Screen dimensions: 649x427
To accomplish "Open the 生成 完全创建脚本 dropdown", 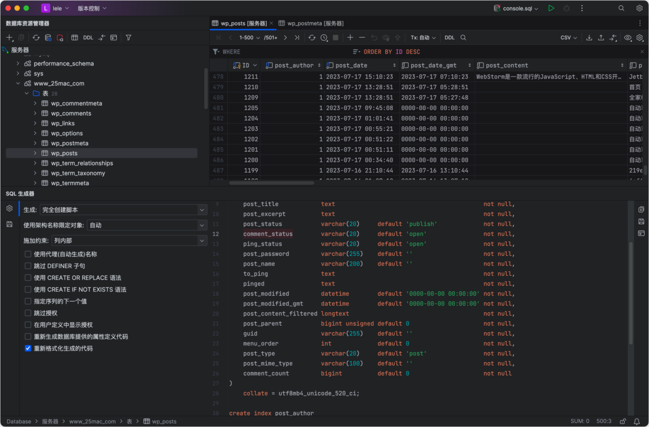I will [x=123, y=210].
